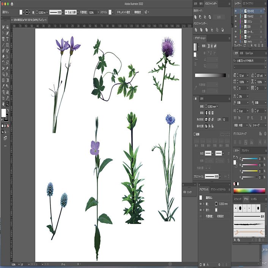Image resolution: width=268 pixels, height=268 pixels.
Task: Click the gradient slider bar in the Gradient panel
Action: click(210, 76)
